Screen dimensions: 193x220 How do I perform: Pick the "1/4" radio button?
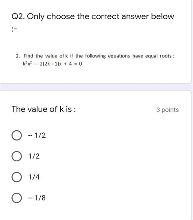[x=17, y=177]
